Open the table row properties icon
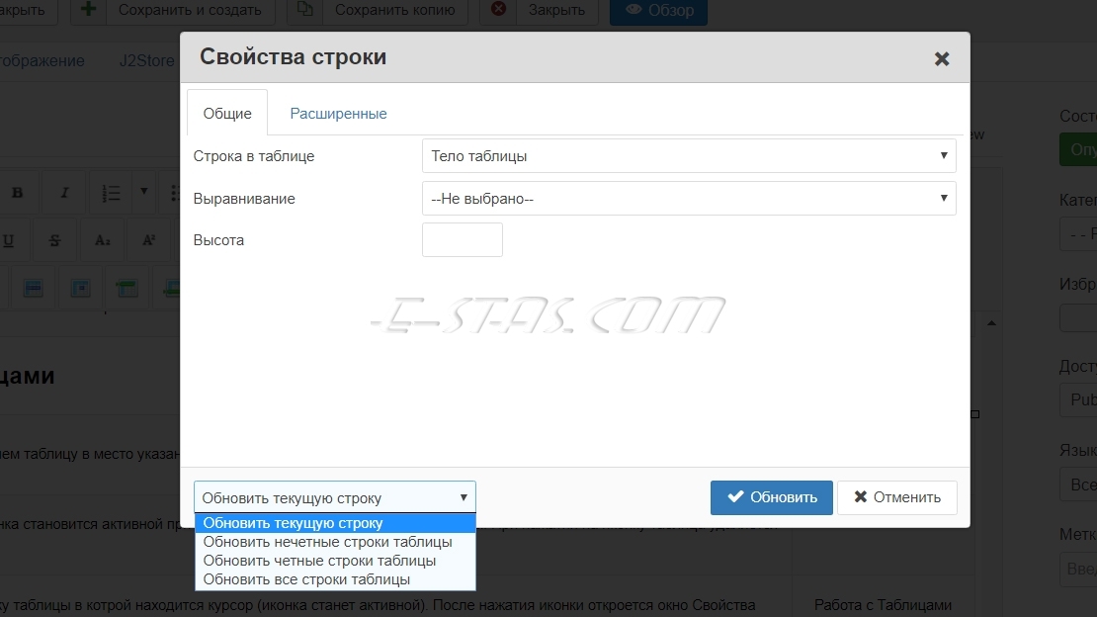This screenshot has width=1097, height=617. click(x=33, y=288)
